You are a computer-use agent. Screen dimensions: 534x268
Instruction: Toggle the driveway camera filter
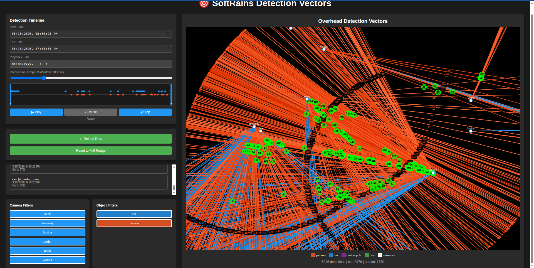tap(48, 223)
